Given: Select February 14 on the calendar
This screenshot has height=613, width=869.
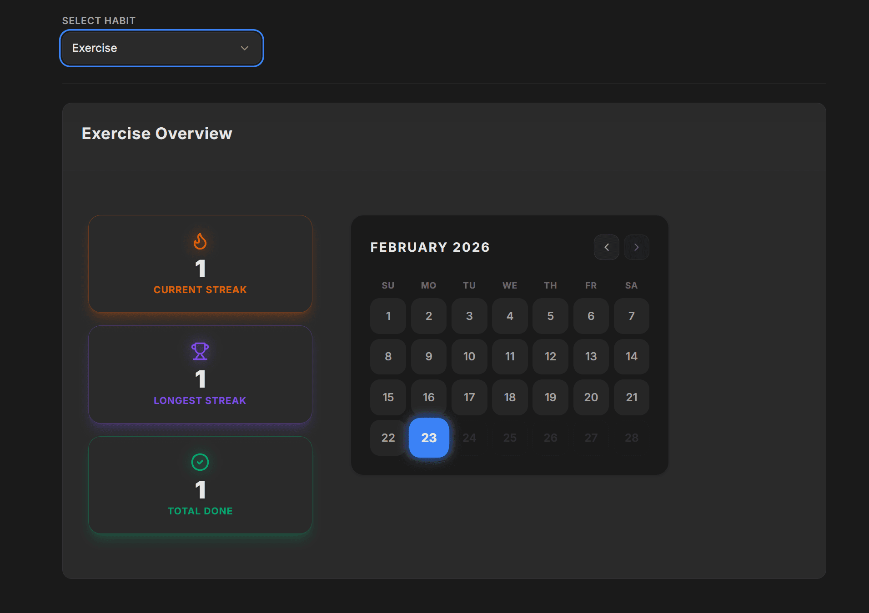Looking at the screenshot, I should coord(631,356).
